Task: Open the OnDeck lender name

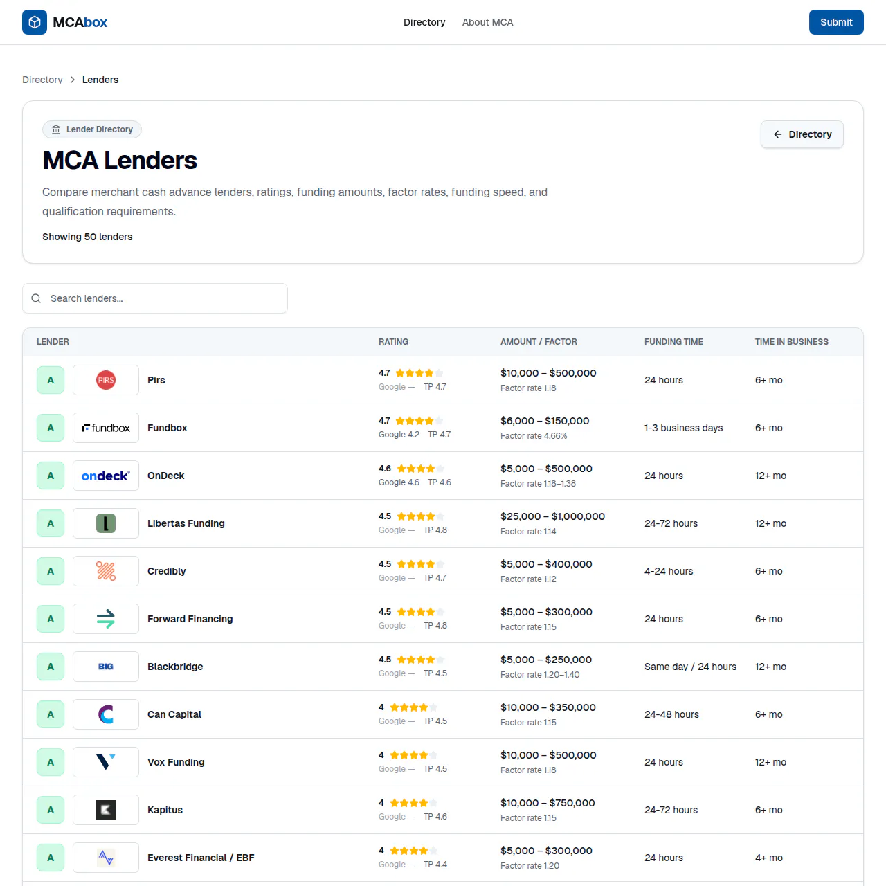Action: pos(166,476)
